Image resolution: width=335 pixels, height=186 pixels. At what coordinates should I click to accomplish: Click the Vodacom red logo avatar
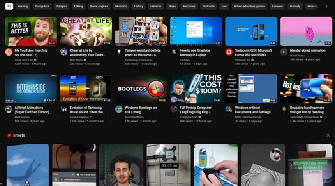(x=229, y=52)
